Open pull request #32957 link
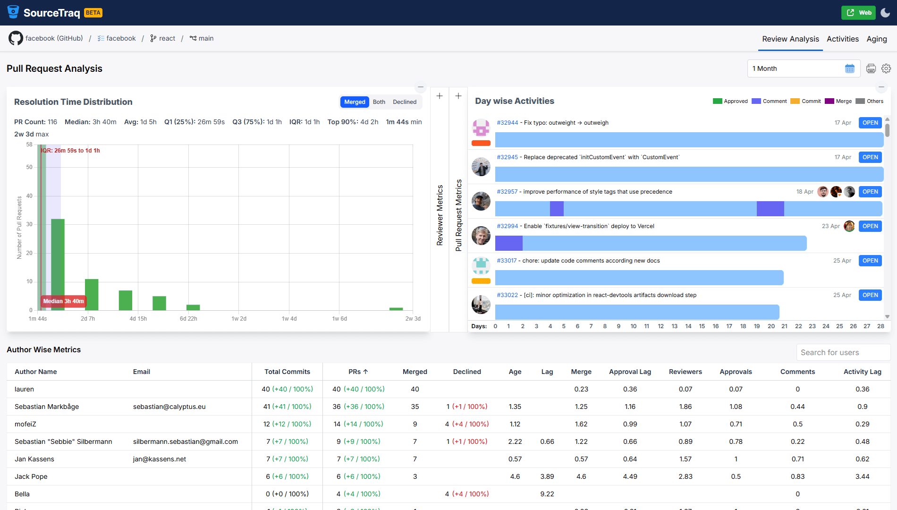 click(x=507, y=192)
